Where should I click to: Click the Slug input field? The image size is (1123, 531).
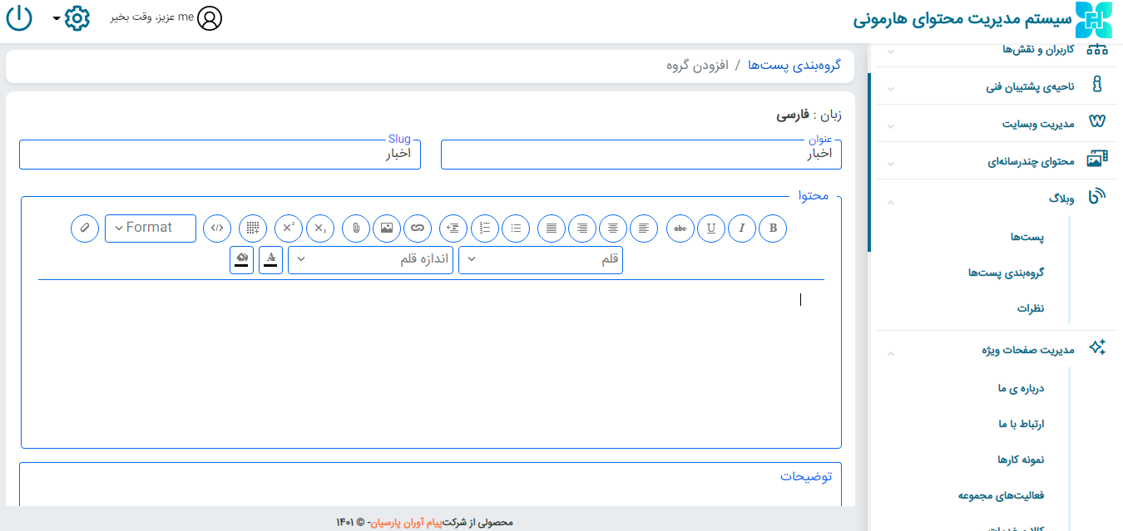[x=220, y=155]
